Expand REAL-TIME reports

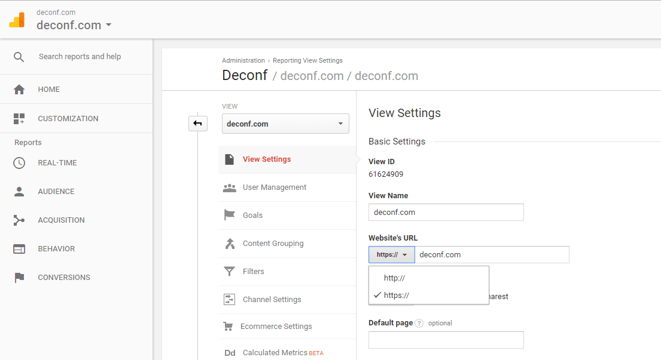coord(57,163)
